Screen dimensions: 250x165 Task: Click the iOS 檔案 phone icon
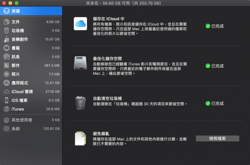point(7,100)
